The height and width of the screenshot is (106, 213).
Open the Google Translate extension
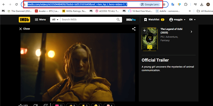[173, 5]
